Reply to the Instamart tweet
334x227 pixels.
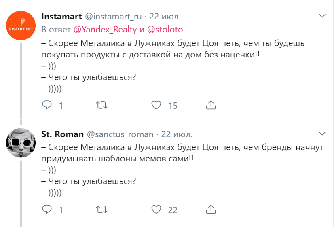tap(47, 105)
